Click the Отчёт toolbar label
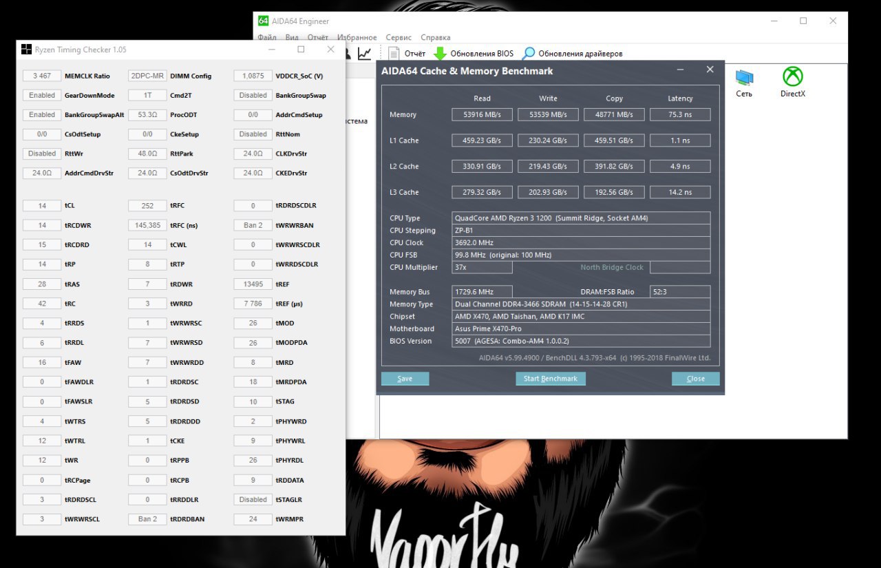Screen dimensions: 881x568 point(415,53)
